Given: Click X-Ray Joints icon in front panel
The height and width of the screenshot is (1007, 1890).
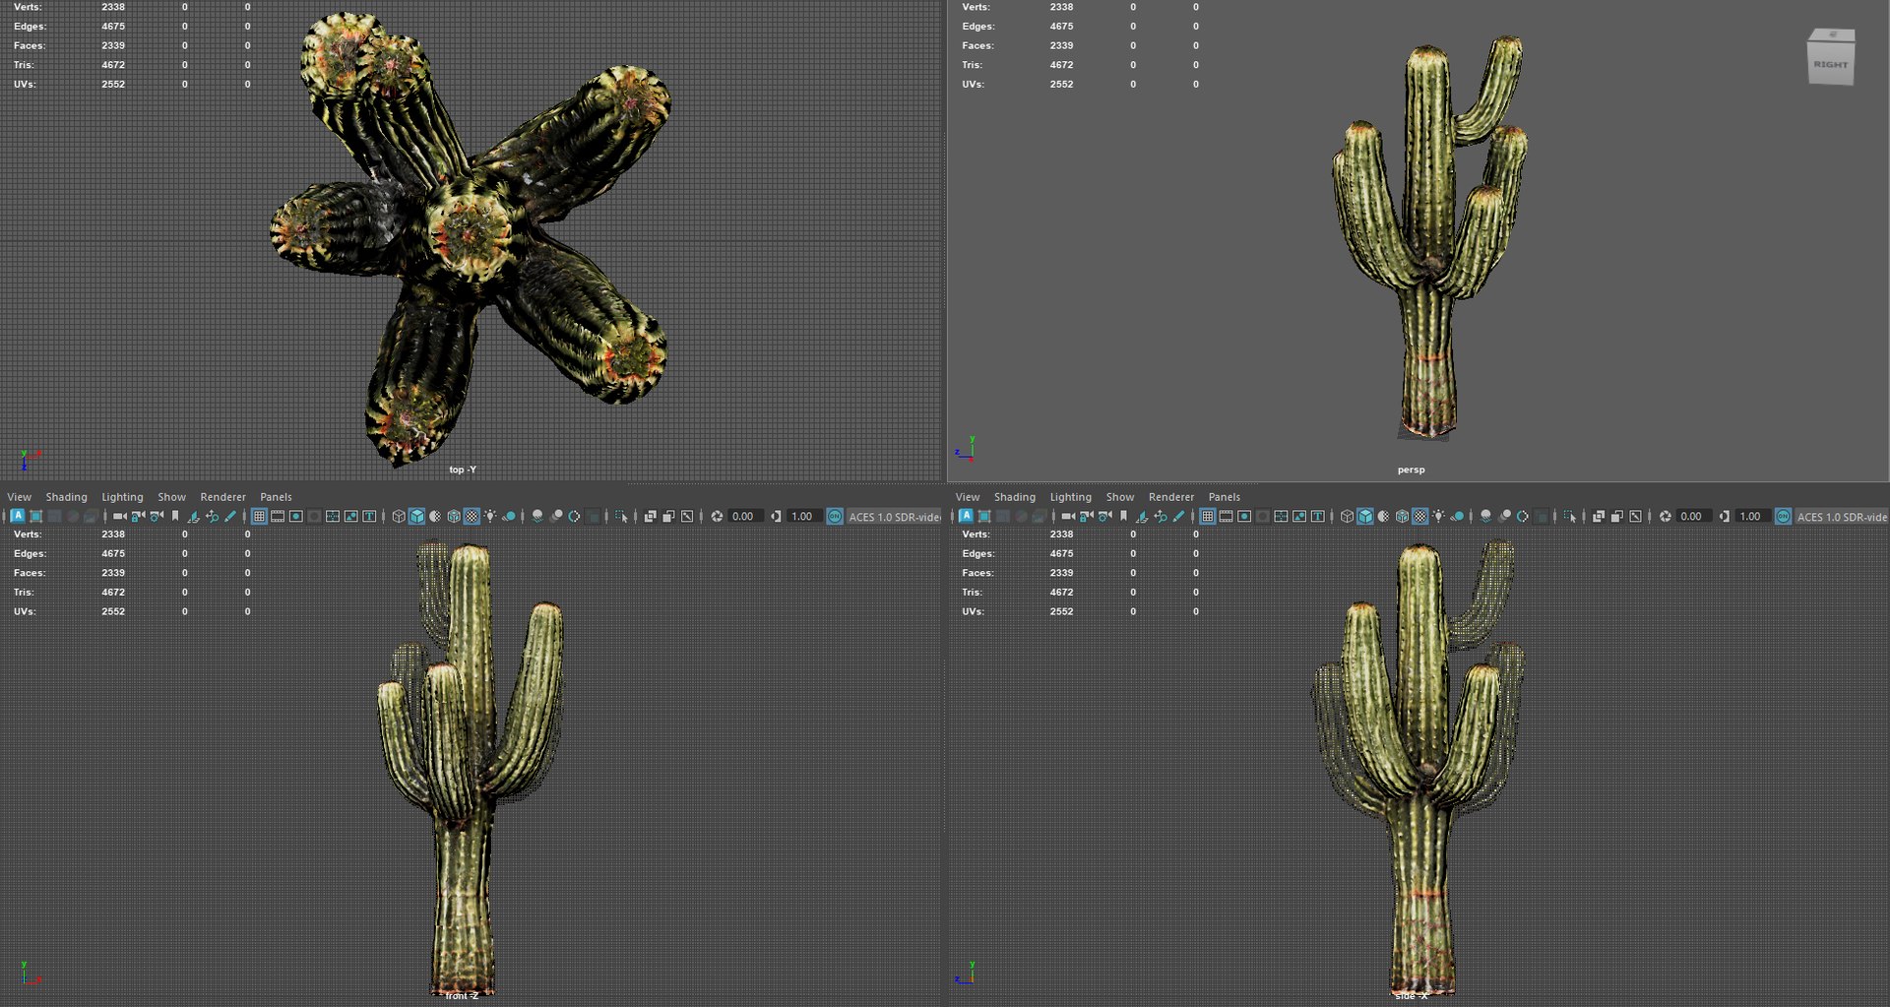Looking at the screenshot, I should coord(687,516).
